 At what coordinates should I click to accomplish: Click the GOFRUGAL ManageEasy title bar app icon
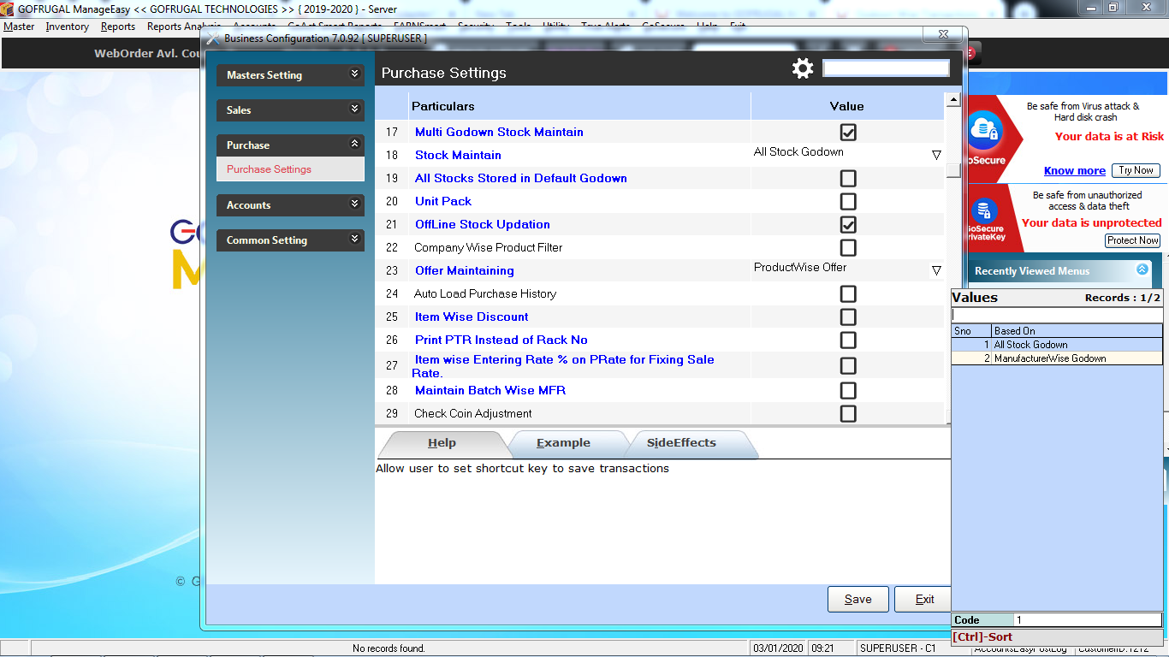tap(8, 8)
